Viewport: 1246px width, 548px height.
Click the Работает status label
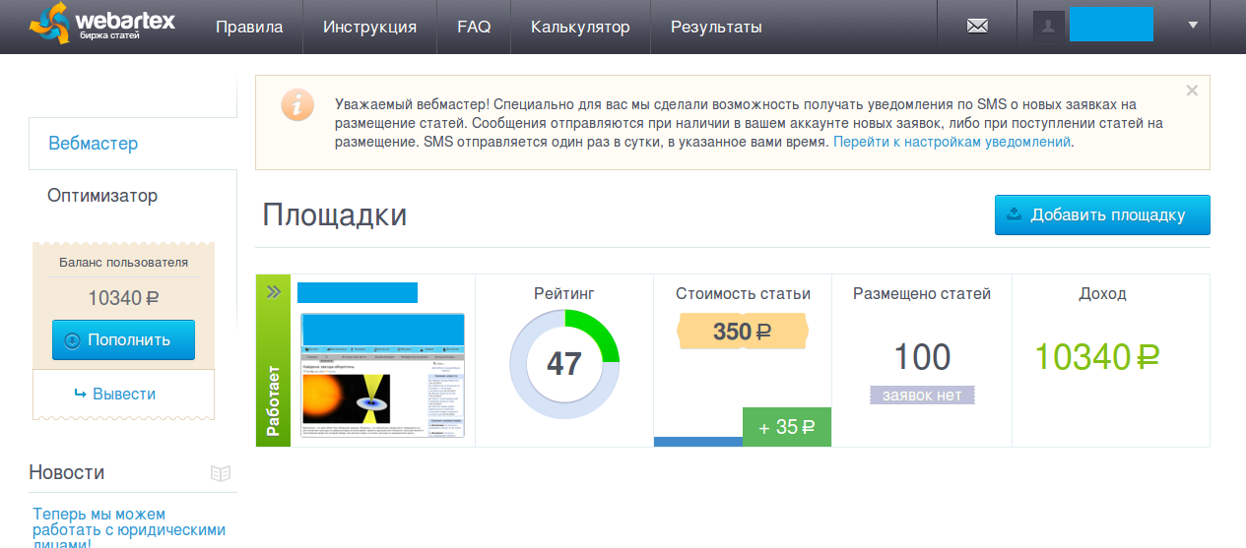(273, 401)
